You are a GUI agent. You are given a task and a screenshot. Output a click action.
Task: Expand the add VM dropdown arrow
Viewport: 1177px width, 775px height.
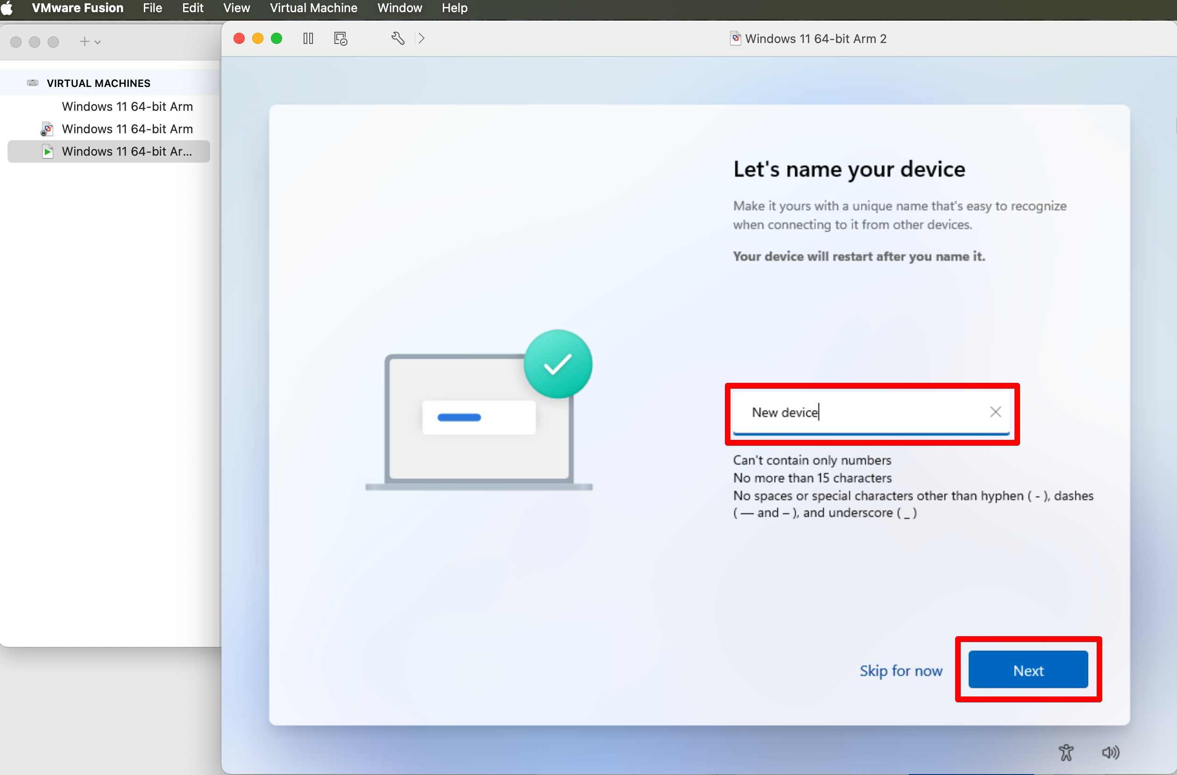click(x=98, y=42)
